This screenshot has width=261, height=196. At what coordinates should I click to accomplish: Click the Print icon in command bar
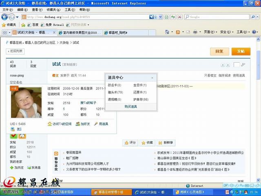(x=195, y=32)
